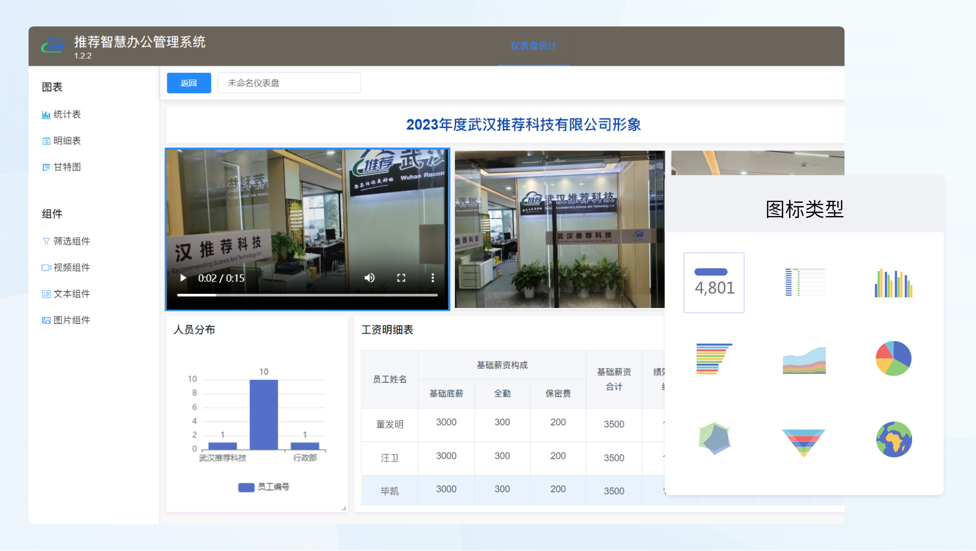Click the 基础底薪 column header
Image resolution: width=976 pixels, height=551 pixels.
coord(446,394)
